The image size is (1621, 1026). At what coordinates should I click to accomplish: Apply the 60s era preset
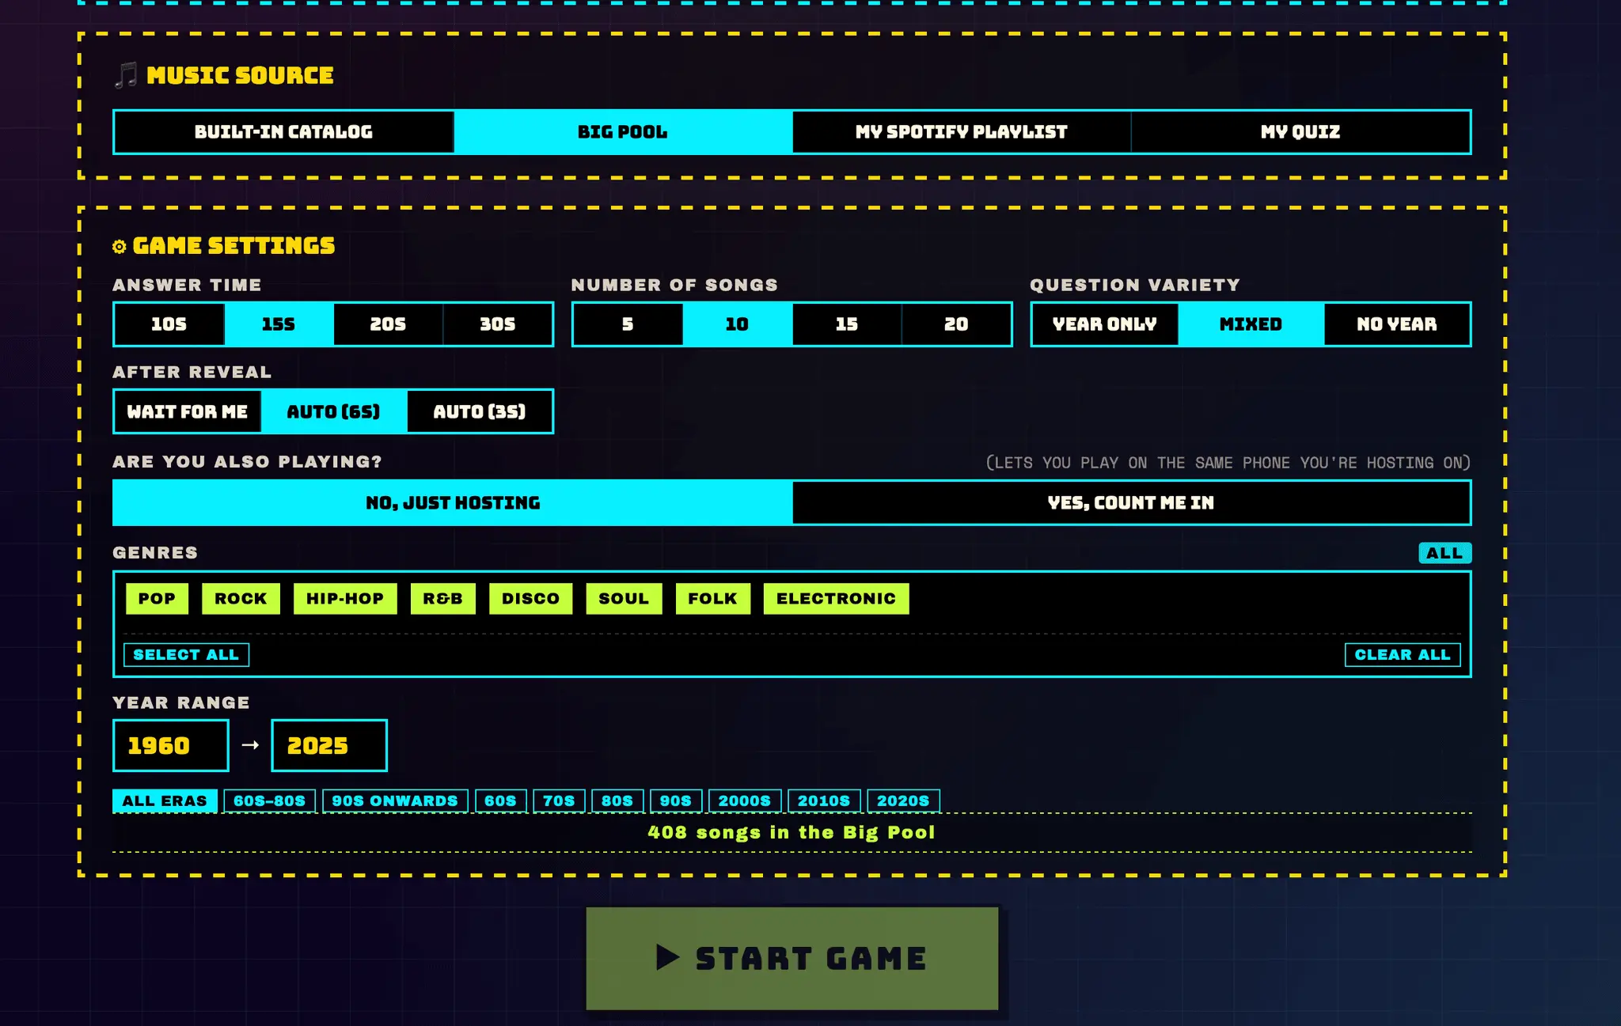pyautogui.click(x=500, y=801)
